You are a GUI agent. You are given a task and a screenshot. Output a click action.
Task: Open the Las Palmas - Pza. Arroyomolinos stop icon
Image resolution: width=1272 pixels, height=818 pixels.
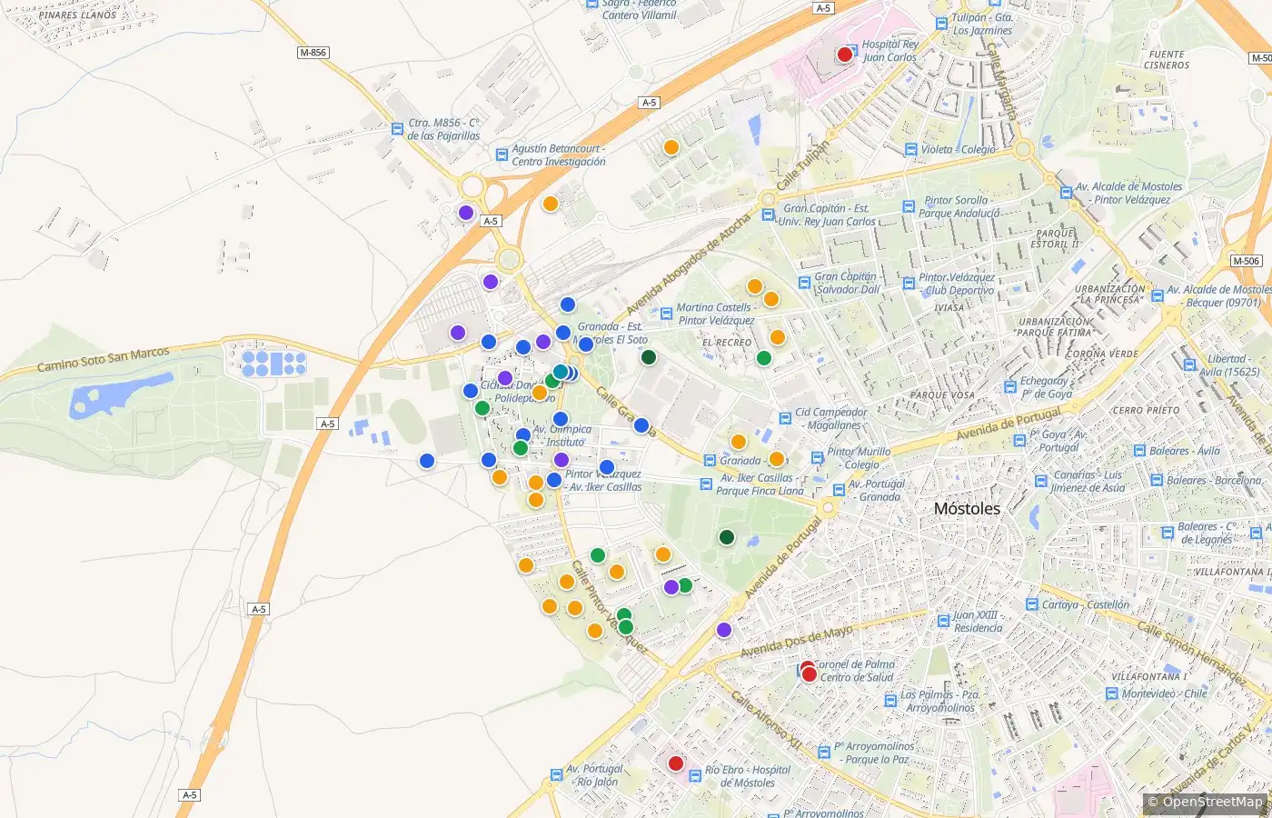(x=890, y=701)
